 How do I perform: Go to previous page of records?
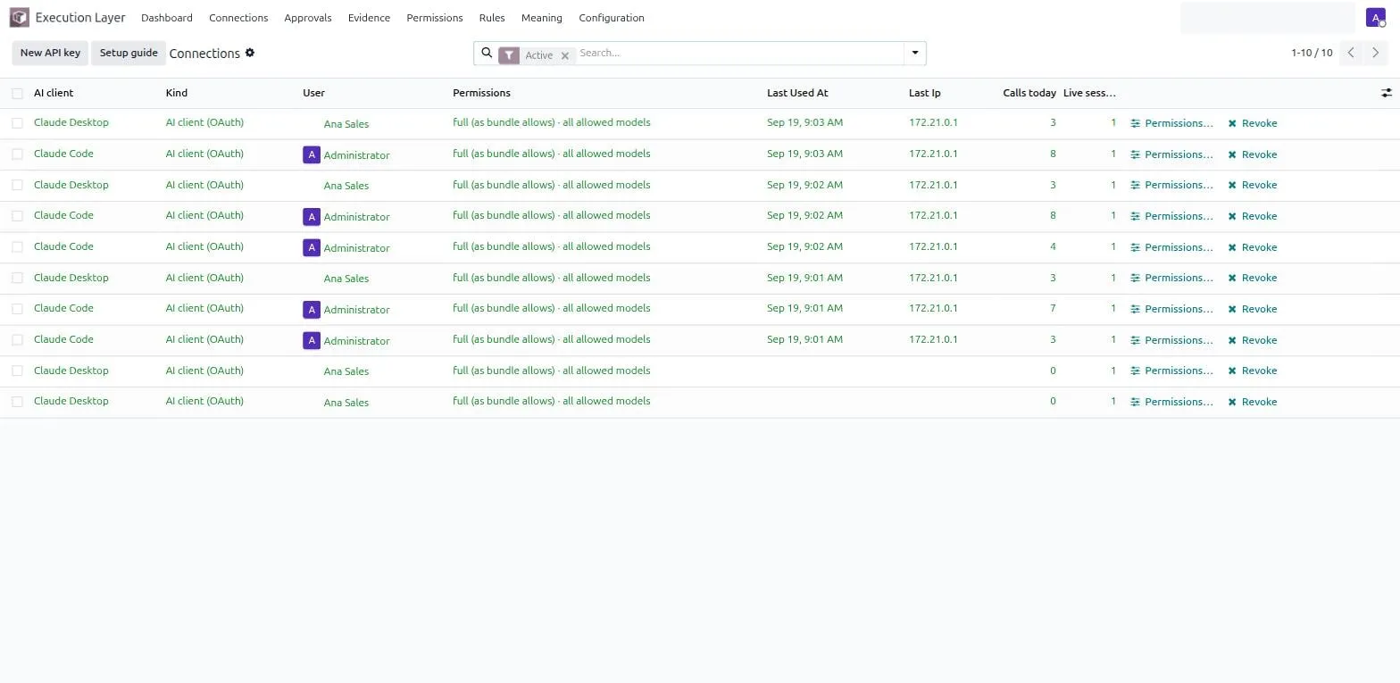1351,53
